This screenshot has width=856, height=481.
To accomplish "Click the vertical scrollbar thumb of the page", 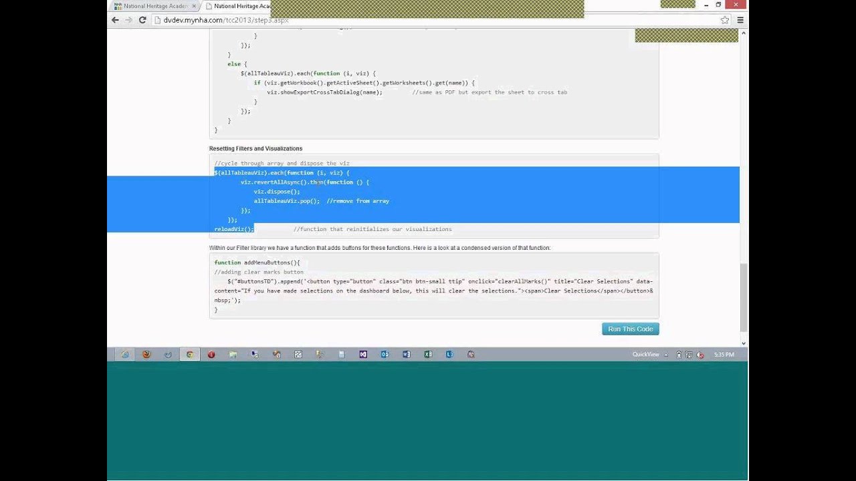I will tap(744, 297).
